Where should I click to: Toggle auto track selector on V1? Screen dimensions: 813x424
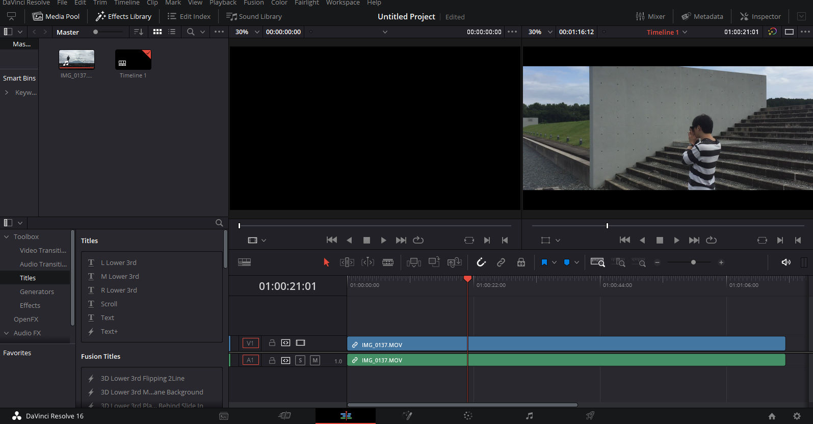click(x=286, y=343)
